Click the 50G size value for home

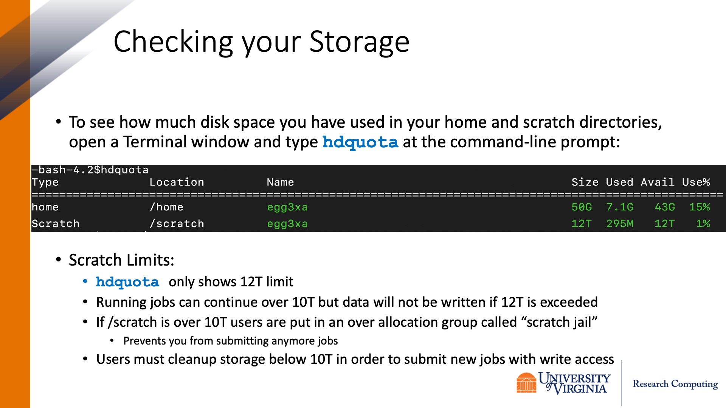pyautogui.click(x=582, y=207)
